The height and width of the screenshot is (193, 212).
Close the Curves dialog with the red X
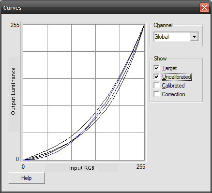click(204, 8)
